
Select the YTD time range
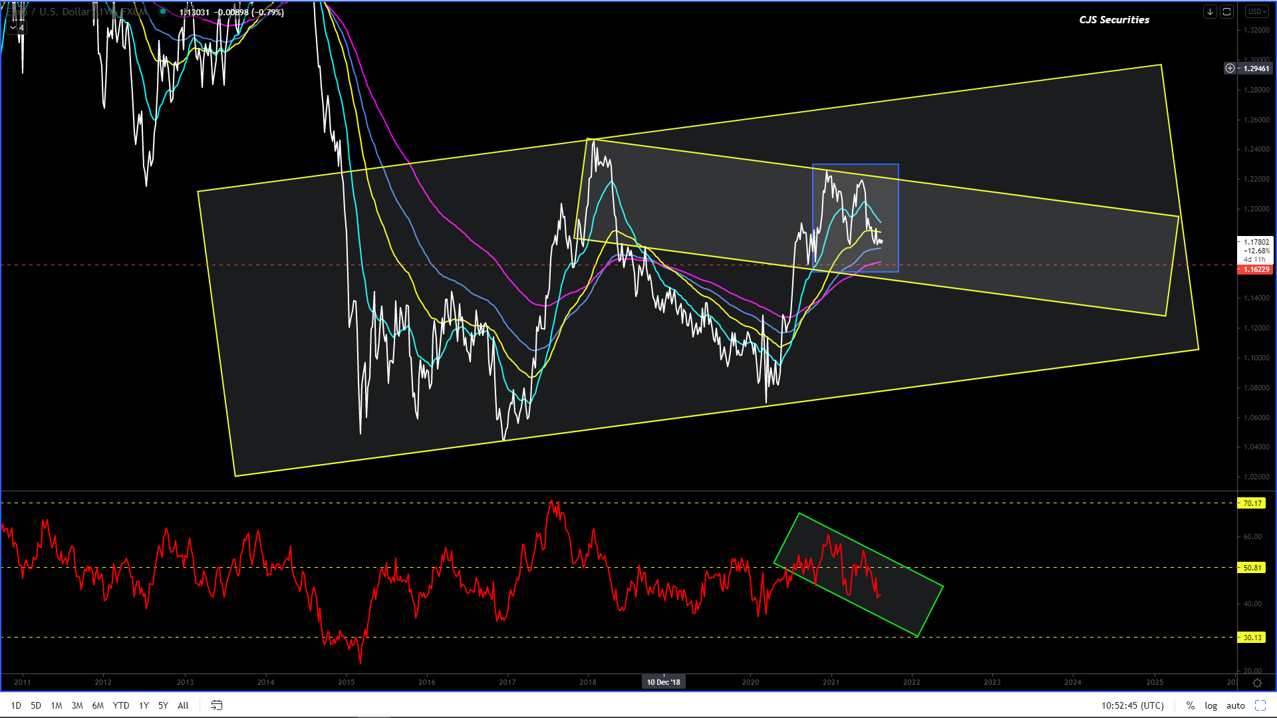(121, 705)
